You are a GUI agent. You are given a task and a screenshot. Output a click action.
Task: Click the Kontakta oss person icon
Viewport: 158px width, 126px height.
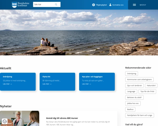click(x=110, y=5)
